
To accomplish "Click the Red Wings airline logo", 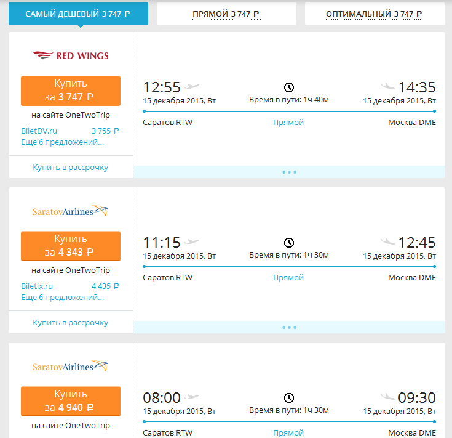I will [x=71, y=55].
